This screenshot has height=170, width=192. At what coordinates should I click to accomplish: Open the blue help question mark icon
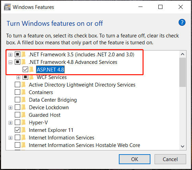(182, 22)
